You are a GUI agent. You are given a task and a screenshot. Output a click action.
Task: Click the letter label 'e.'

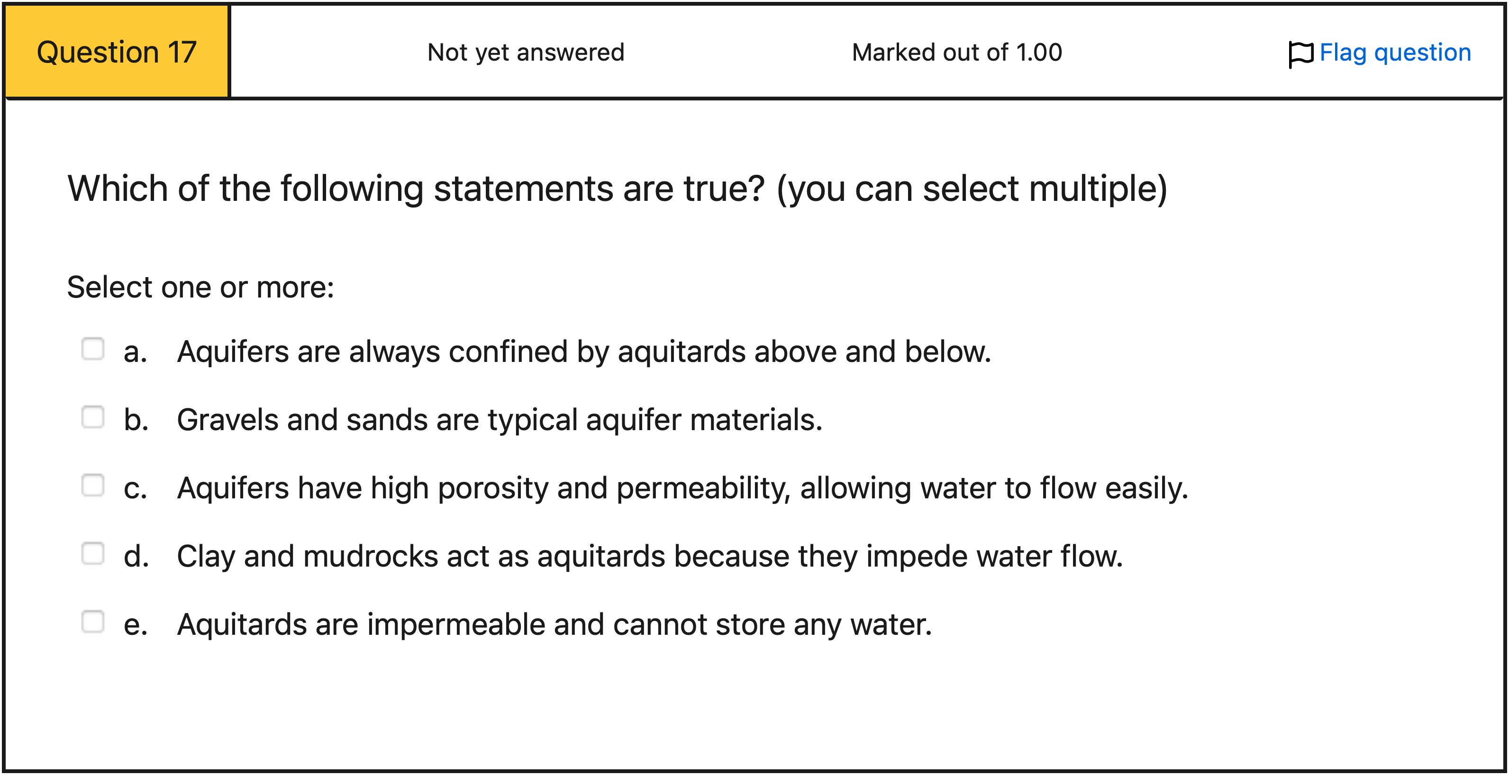click(136, 624)
